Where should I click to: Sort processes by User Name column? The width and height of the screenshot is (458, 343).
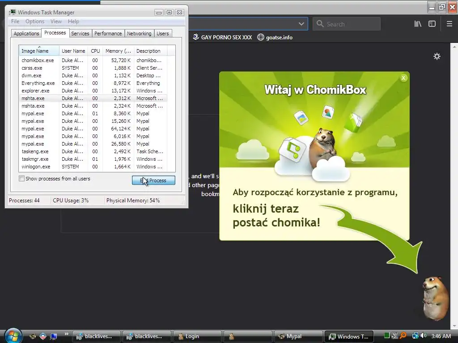point(73,51)
